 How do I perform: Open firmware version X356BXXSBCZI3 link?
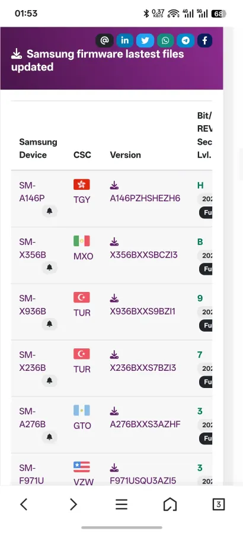click(143, 255)
